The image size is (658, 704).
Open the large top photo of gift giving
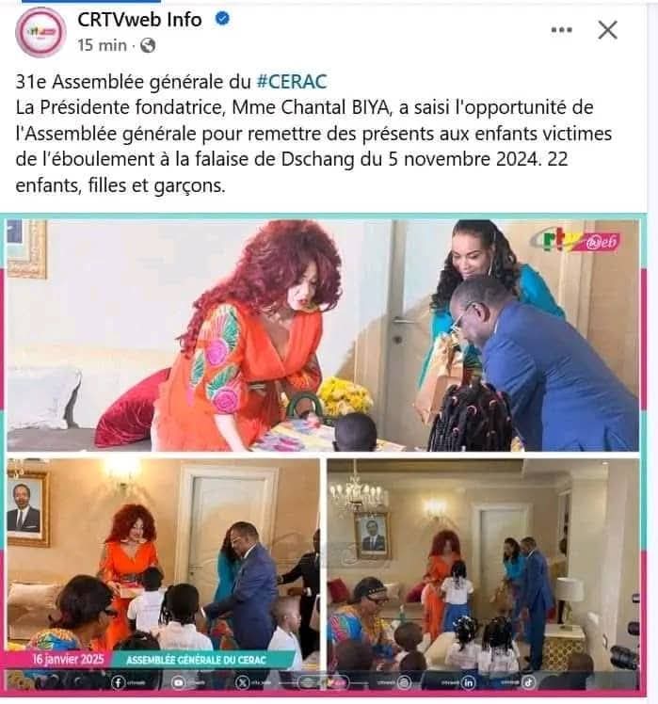tap(323, 335)
